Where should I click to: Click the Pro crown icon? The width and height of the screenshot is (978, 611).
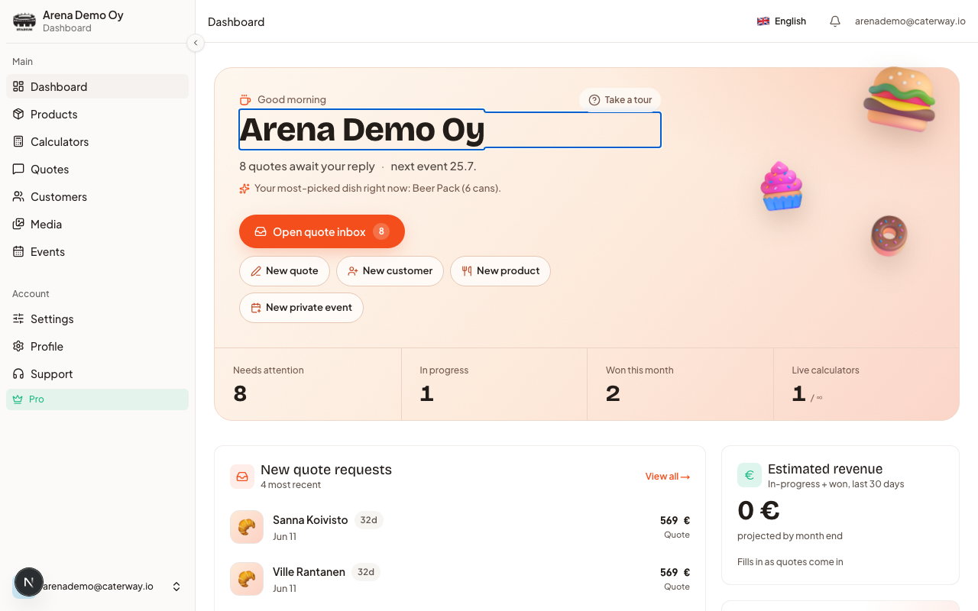pyautogui.click(x=18, y=399)
